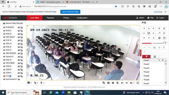Viewport: 169px width, 95px height.
Task: Start all live view icon
Action: click(x=104, y=83)
